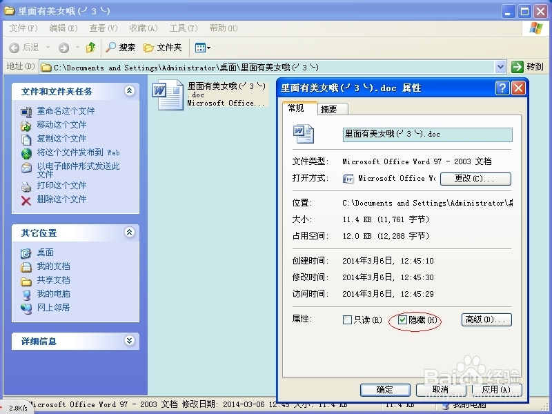The image size is (552, 414).
Task: Click the 桌面 desktop icon in 其它位置
Action: coord(26,253)
